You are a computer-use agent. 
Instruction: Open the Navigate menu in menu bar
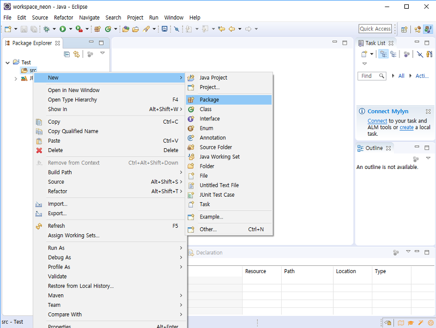pos(89,17)
